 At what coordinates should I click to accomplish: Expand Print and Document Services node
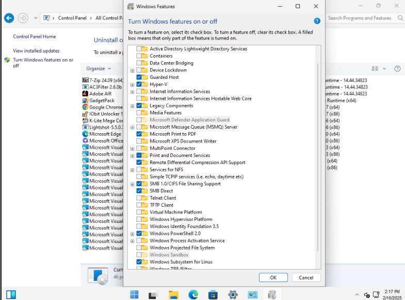pyautogui.click(x=132, y=155)
